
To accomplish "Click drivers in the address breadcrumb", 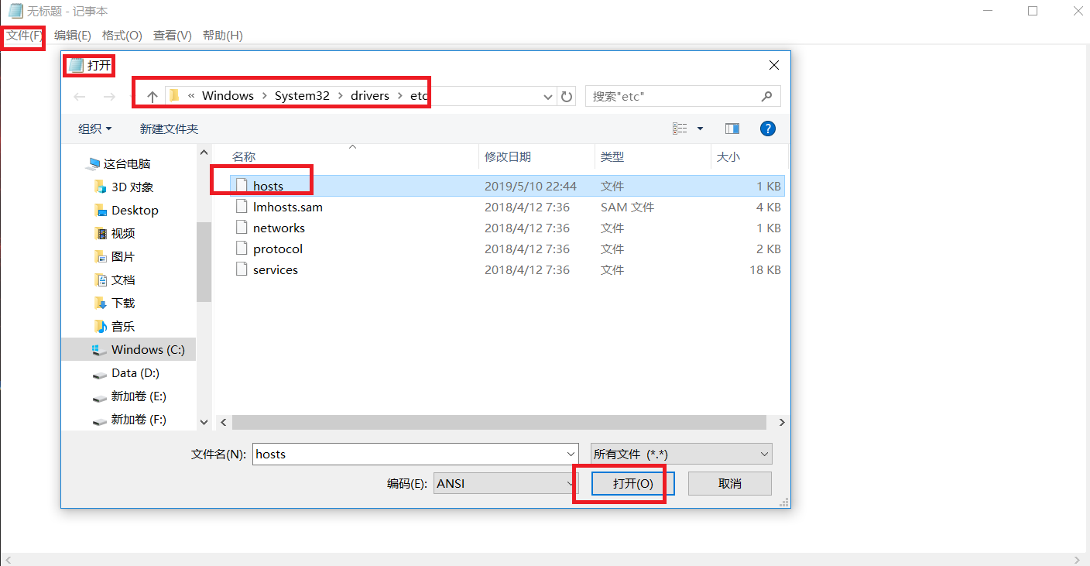I will pos(370,96).
